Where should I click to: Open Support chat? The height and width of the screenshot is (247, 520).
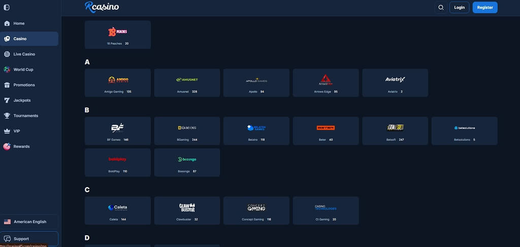click(x=29, y=239)
